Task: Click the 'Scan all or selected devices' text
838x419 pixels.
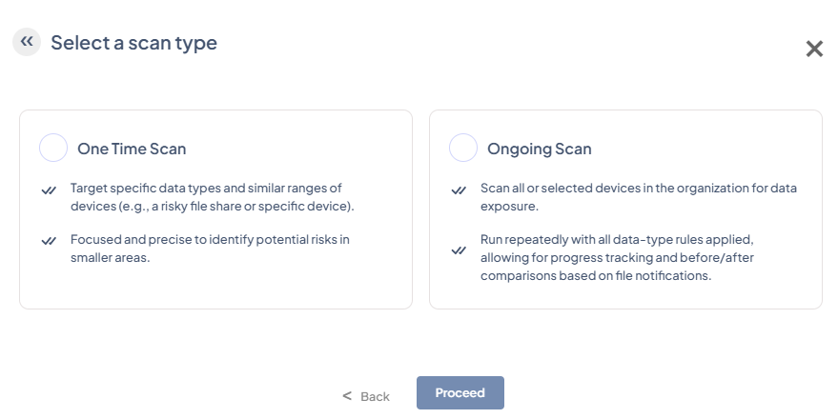Action: (x=638, y=197)
